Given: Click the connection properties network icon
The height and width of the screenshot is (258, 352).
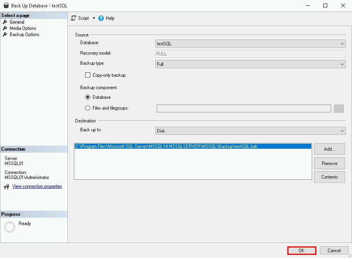Looking at the screenshot, I should pyautogui.click(x=6, y=187).
